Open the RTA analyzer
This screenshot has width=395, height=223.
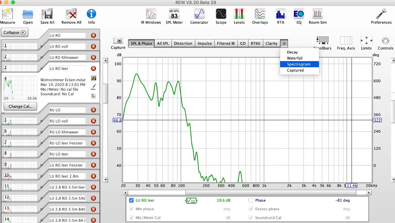click(280, 16)
